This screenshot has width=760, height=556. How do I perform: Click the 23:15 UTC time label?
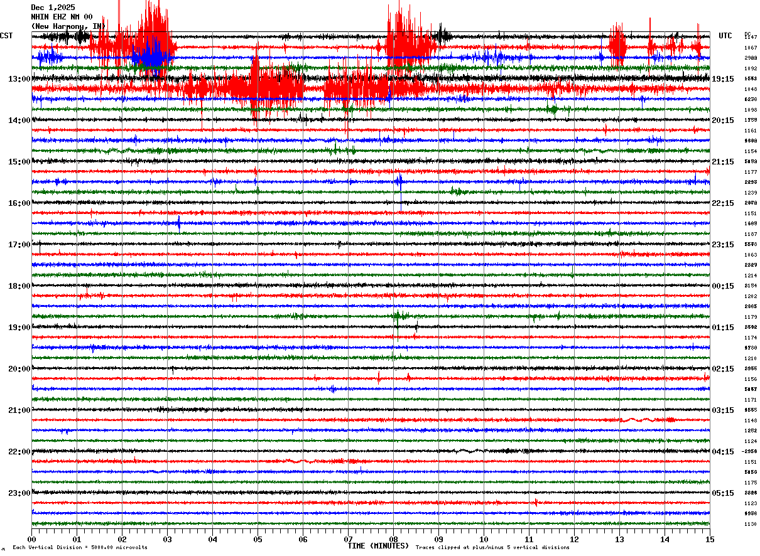[x=723, y=244]
